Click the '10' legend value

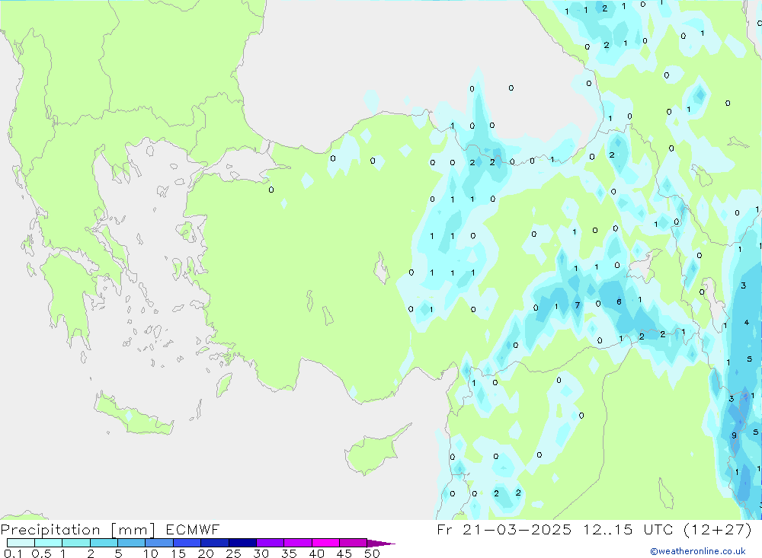151,553
